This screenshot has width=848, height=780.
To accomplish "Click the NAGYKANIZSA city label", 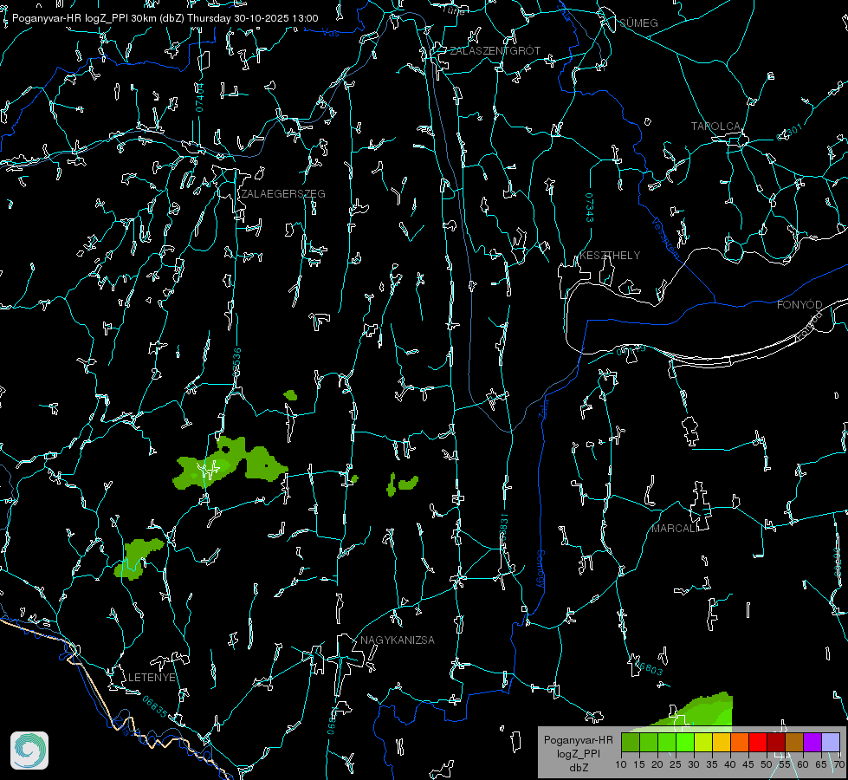I will 398,640.
